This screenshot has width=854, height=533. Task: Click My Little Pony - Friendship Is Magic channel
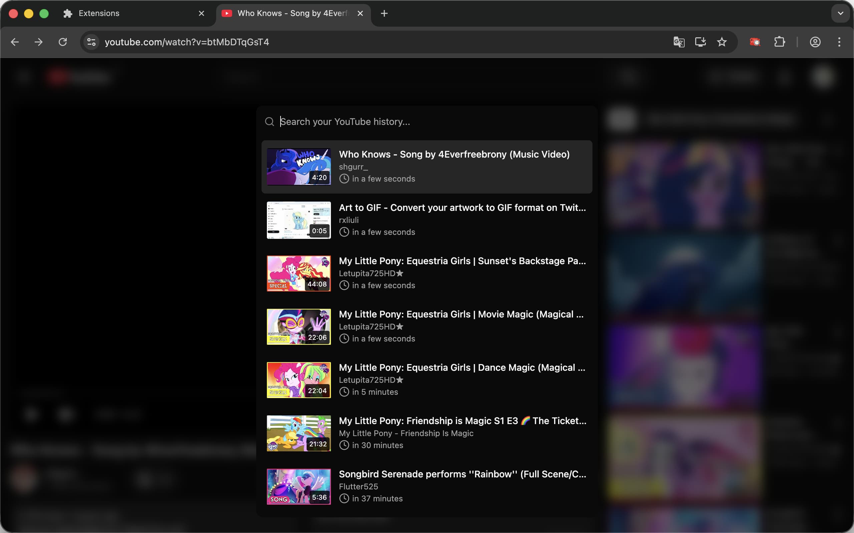coord(406,433)
